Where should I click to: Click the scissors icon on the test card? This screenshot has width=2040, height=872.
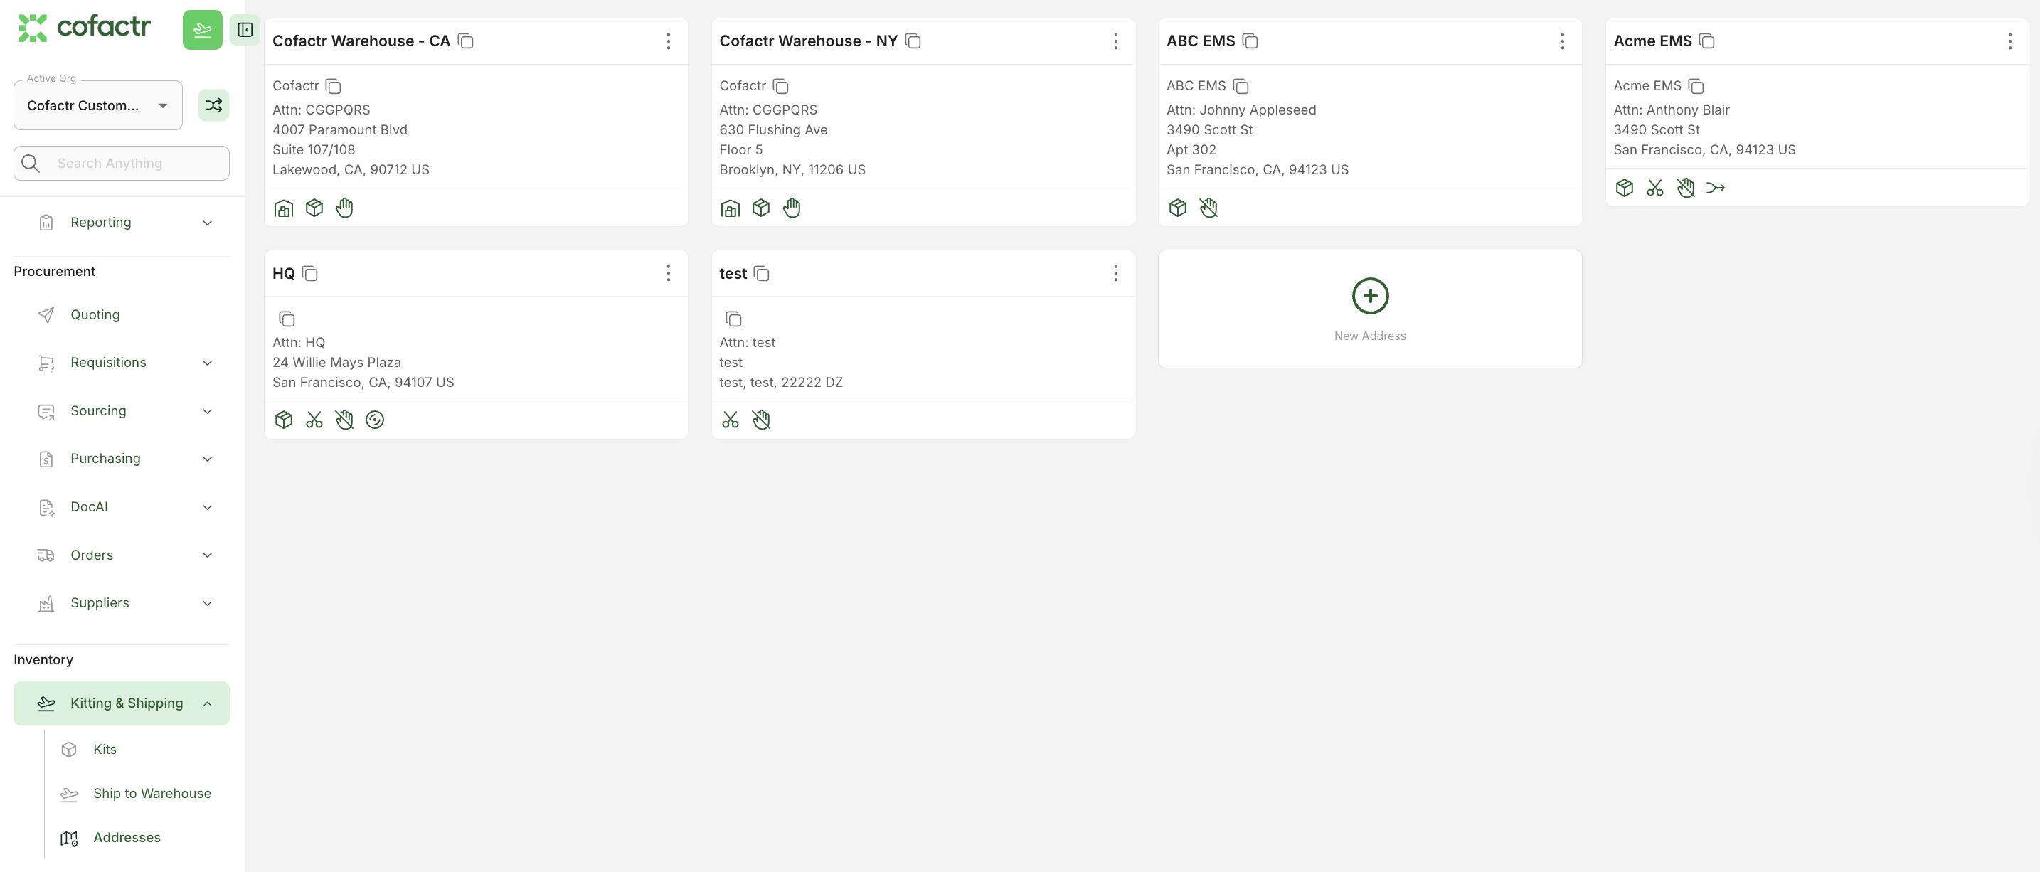pos(729,420)
